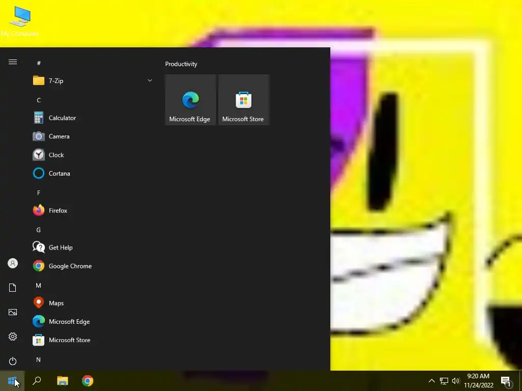Open Settings gear in Start sidebar
Viewport: 522px width, 391px height.
pyautogui.click(x=13, y=337)
